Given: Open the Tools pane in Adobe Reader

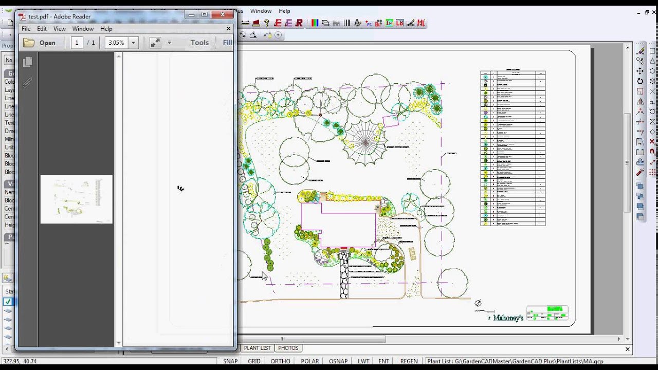Looking at the screenshot, I should [x=199, y=43].
